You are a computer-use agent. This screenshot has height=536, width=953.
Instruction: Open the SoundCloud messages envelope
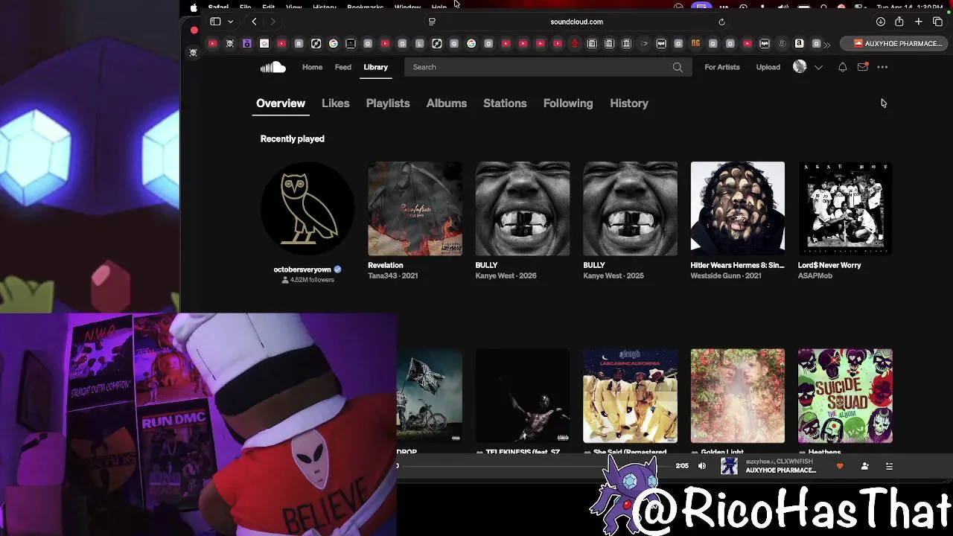click(862, 67)
